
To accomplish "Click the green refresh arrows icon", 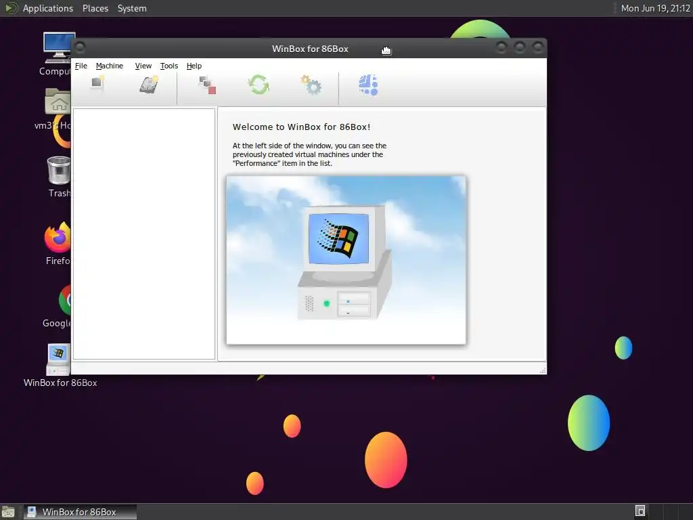I will pyautogui.click(x=259, y=85).
